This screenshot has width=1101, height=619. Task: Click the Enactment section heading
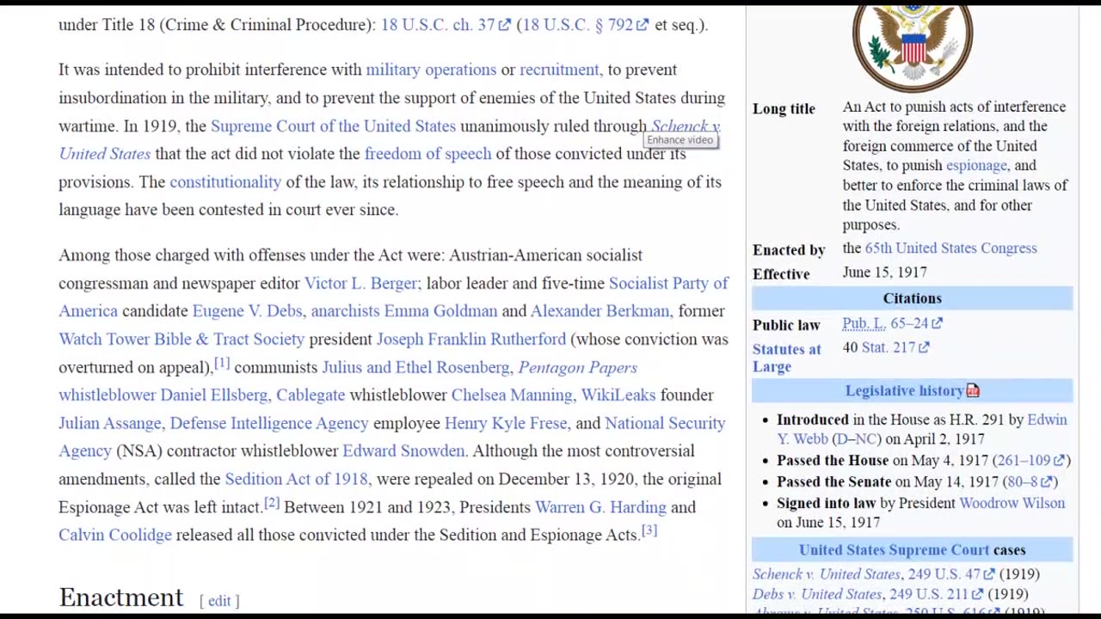click(x=120, y=598)
